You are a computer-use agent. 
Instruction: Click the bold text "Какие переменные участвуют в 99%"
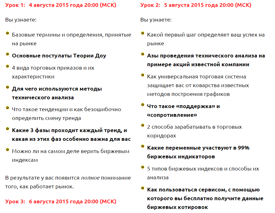198,148
